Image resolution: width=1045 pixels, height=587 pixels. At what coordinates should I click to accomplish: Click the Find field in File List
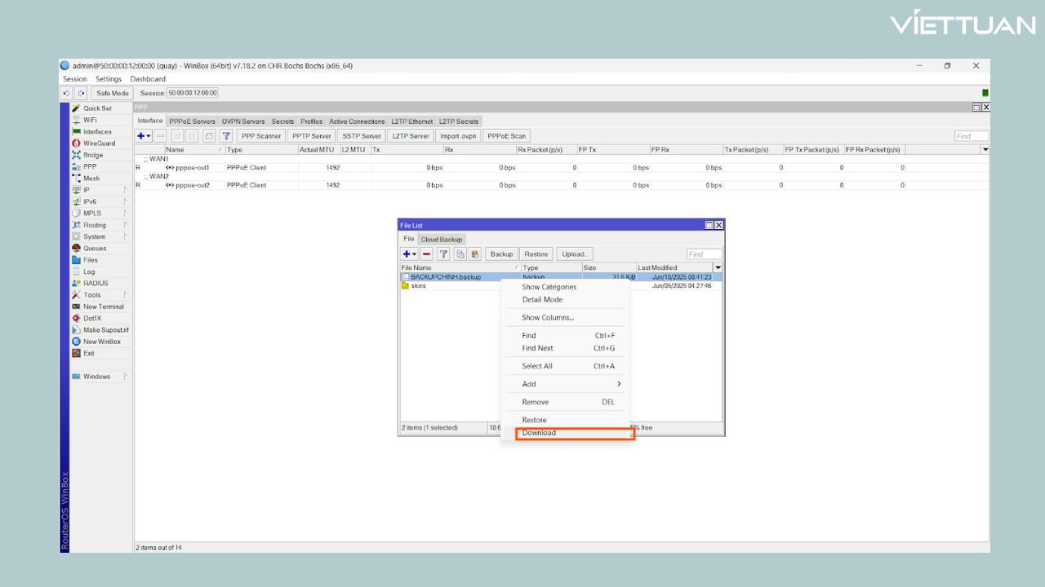(703, 254)
